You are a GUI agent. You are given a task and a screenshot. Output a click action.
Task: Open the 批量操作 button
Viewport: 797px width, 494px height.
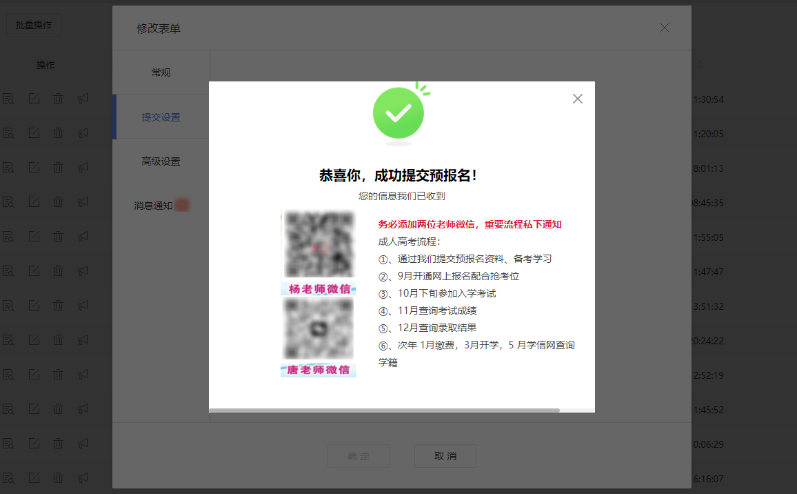click(34, 25)
